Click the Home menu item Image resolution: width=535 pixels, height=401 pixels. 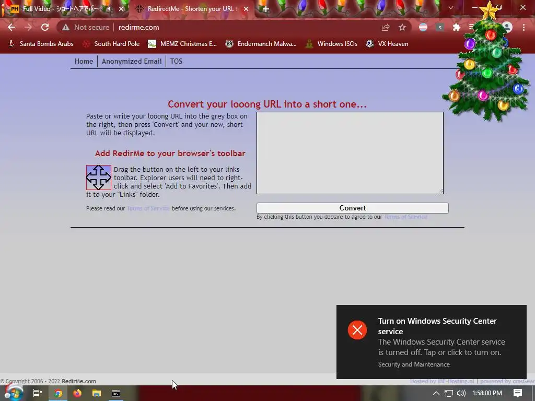click(84, 62)
